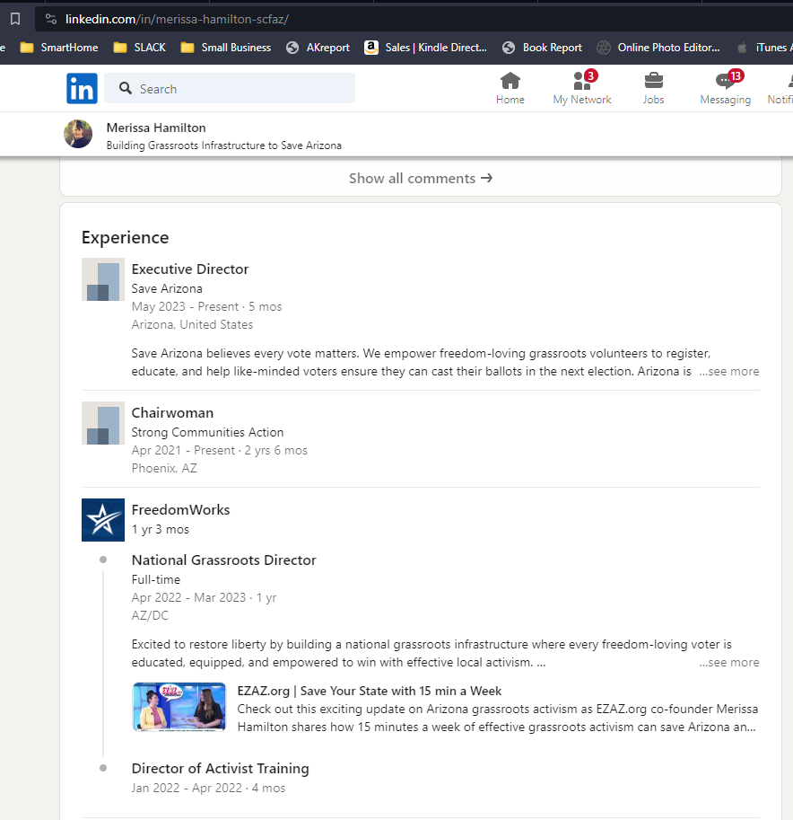Click the Experience section heading

pyautogui.click(x=126, y=237)
